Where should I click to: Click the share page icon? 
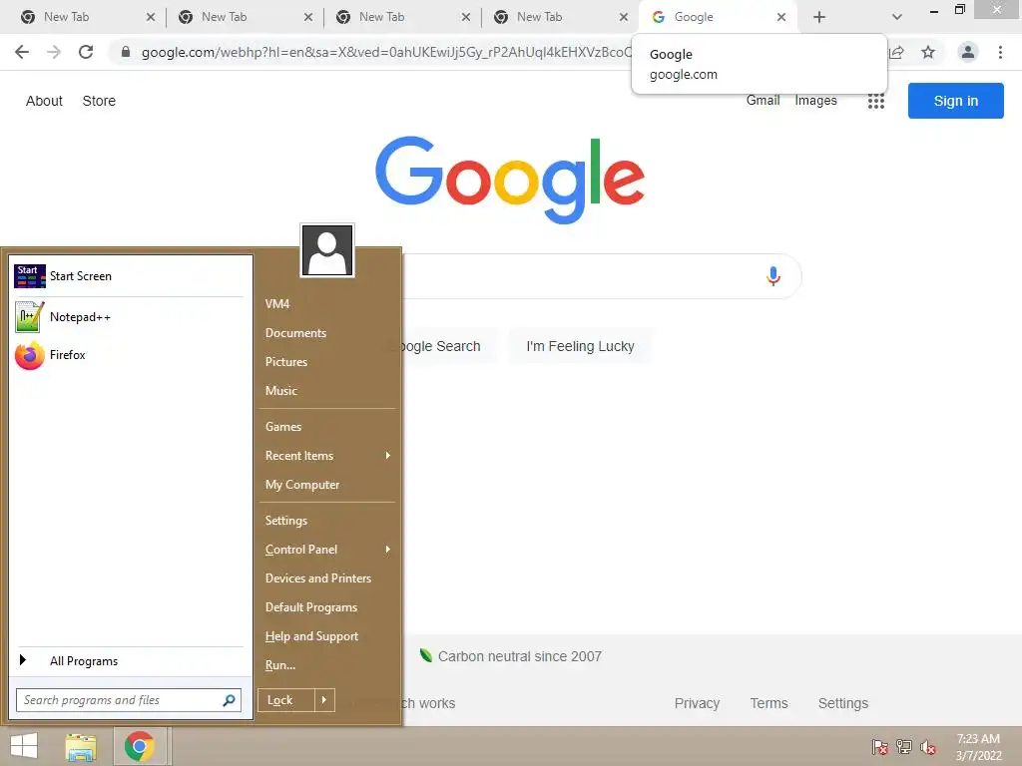click(896, 52)
